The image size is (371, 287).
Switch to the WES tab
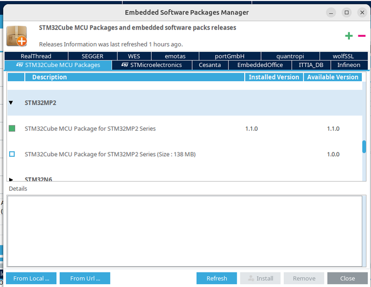pyautogui.click(x=134, y=56)
